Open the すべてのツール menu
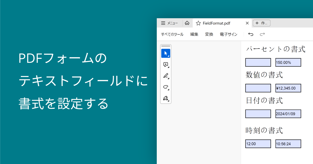313x164 pixels. click(x=172, y=34)
